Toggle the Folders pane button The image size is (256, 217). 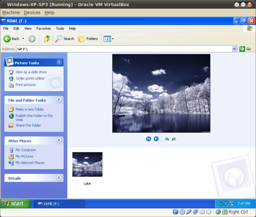click(x=88, y=38)
